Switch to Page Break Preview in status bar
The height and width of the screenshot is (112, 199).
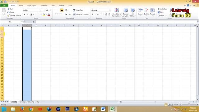[x=171, y=105]
